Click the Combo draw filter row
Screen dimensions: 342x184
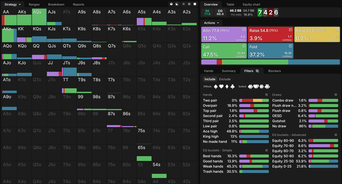point(305,100)
